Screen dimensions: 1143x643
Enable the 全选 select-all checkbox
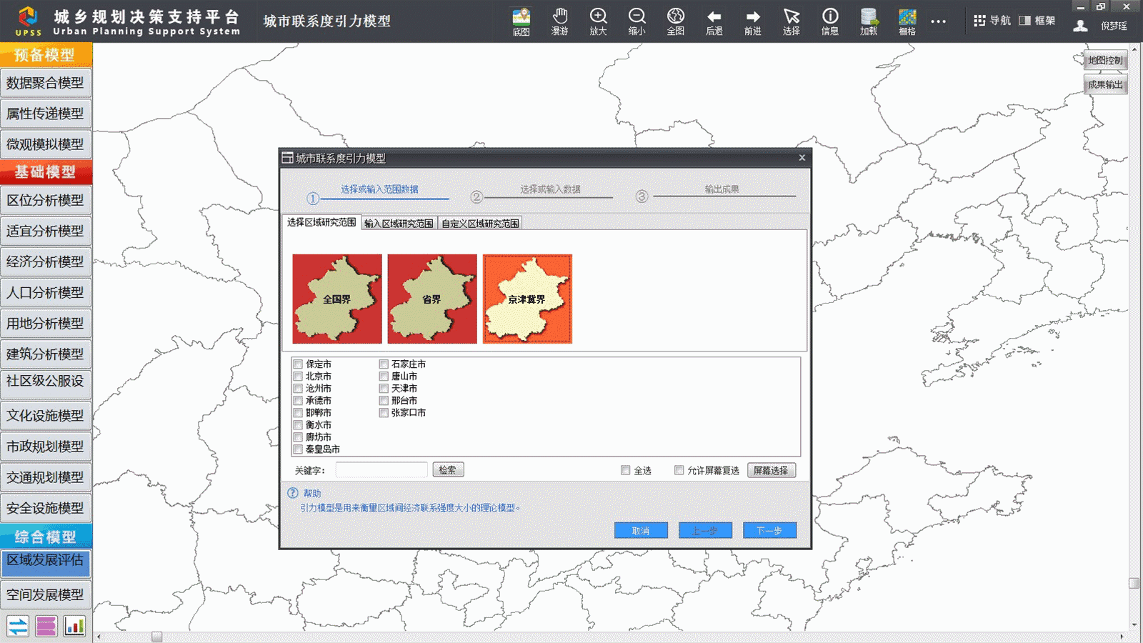[x=626, y=470]
